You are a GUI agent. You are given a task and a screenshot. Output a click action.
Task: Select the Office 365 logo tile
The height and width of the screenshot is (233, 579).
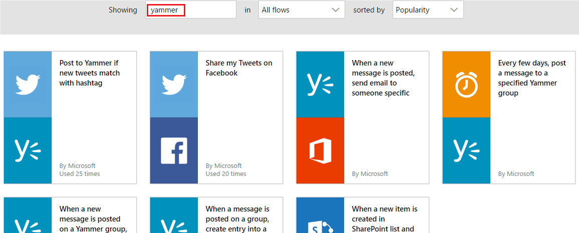pos(320,150)
